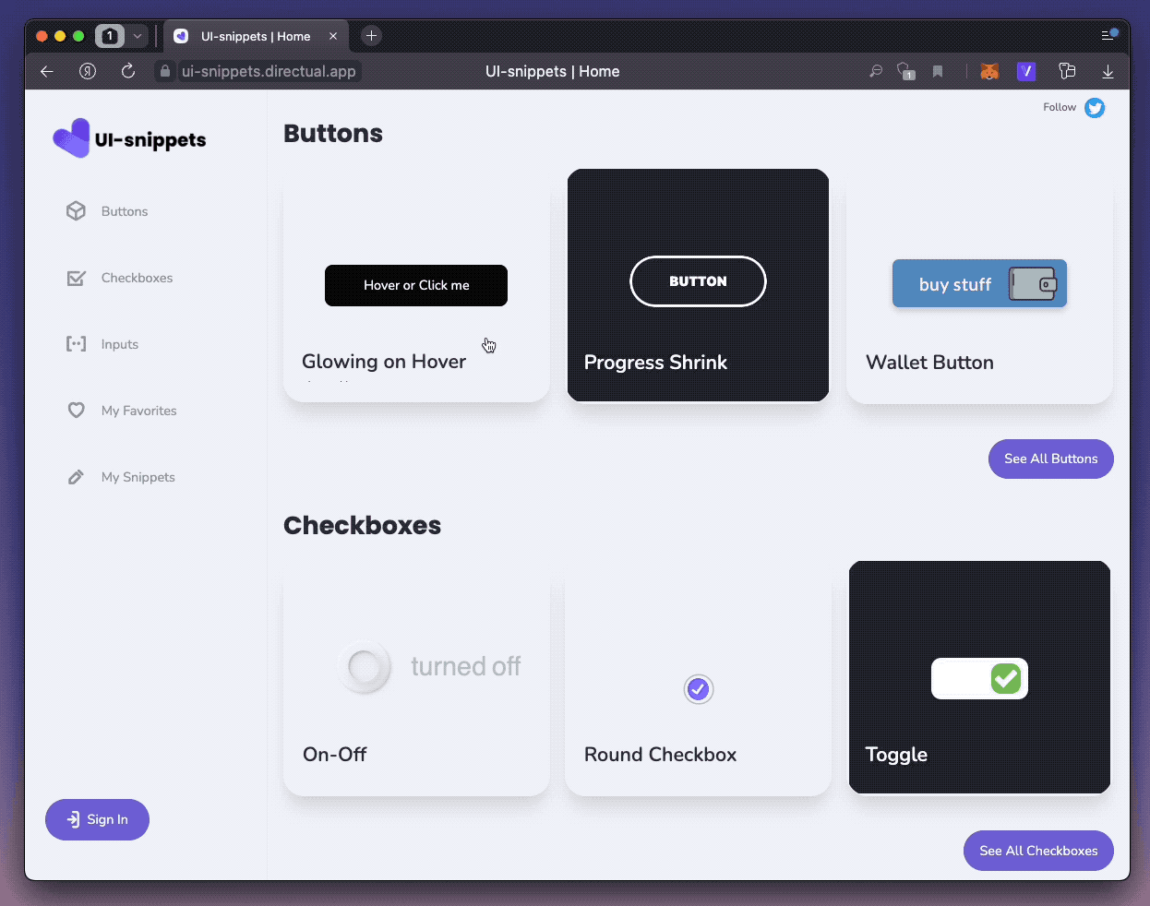Click the wallet icon on buy stuff
The width and height of the screenshot is (1150, 906).
coord(1033,284)
